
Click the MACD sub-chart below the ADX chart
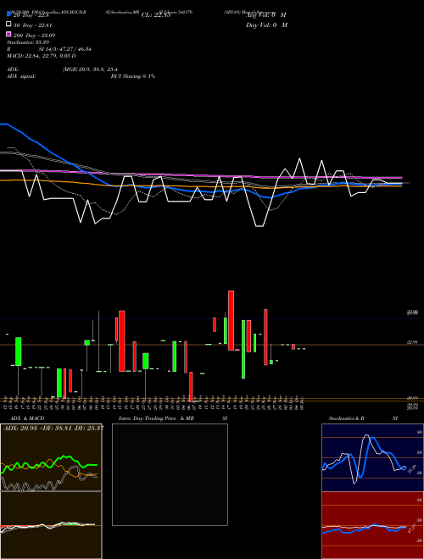[51, 525]
